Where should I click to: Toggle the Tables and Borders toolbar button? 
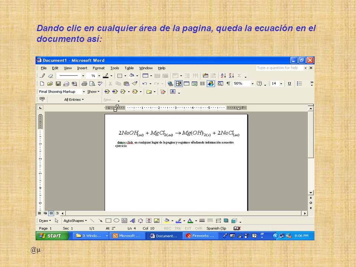coord(178,83)
